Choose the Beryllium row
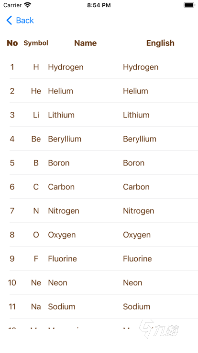The width and height of the screenshot is (198, 353). click(x=99, y=139)
